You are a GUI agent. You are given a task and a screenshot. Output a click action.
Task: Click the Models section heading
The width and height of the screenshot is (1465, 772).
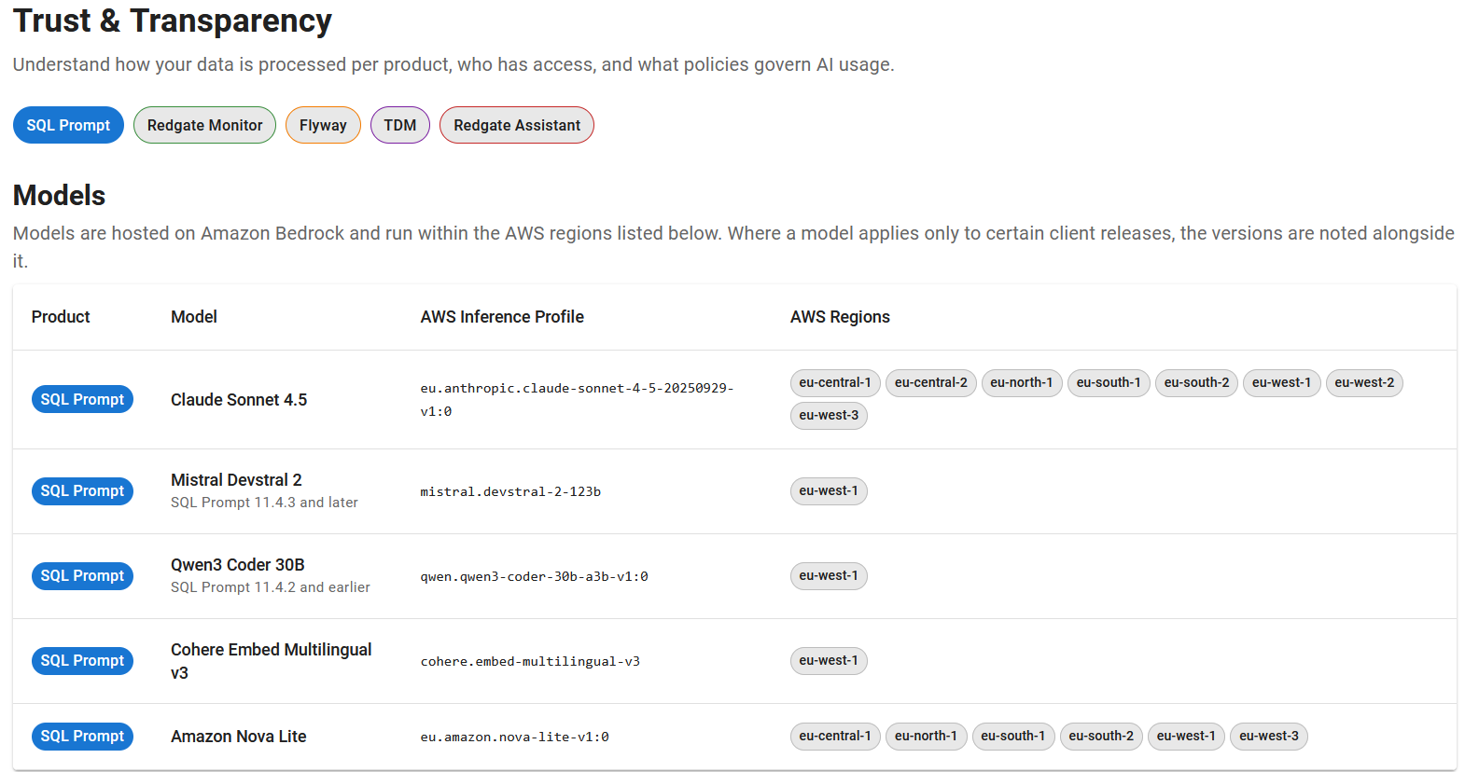59,195
